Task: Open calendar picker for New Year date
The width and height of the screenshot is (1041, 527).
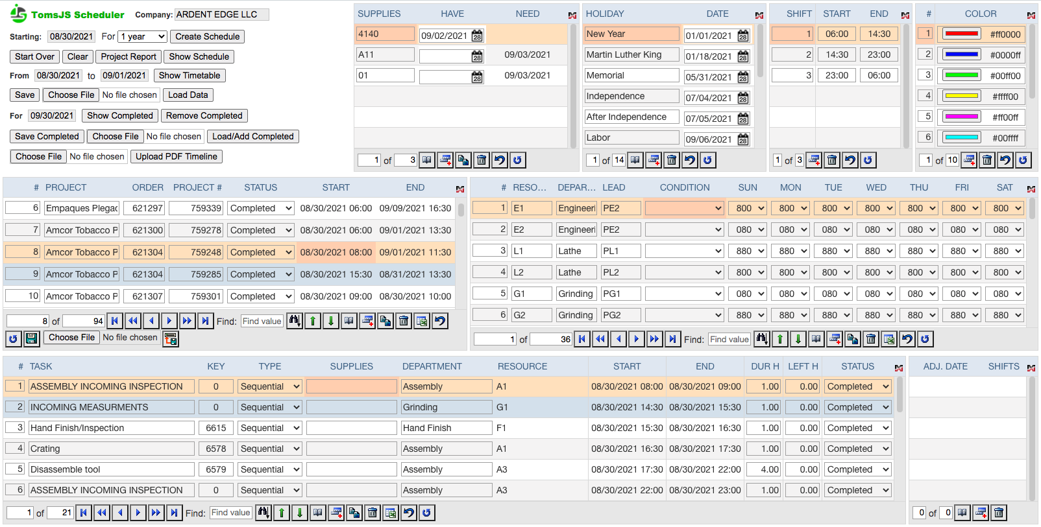Action: 743,36
